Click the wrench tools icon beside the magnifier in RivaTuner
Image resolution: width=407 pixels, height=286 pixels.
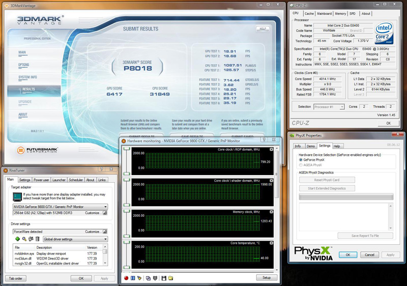[31, 239]
